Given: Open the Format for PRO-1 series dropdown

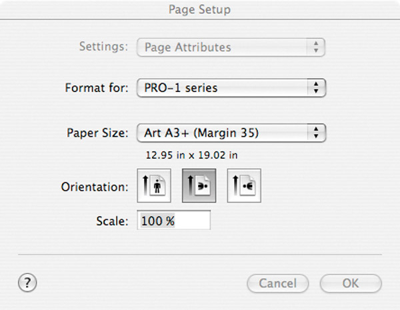Looking at the screenshot, I should (231, 88).
